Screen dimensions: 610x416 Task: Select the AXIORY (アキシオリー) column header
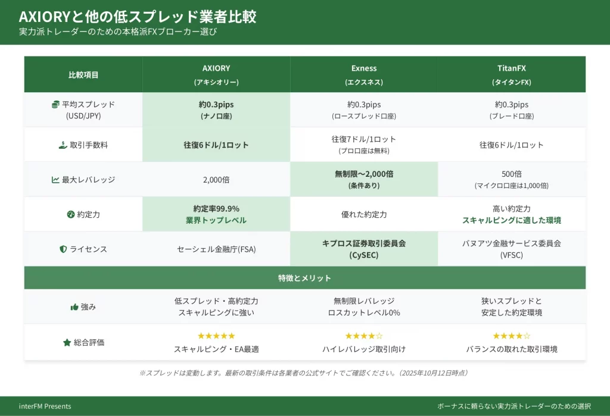coord(216,75)
